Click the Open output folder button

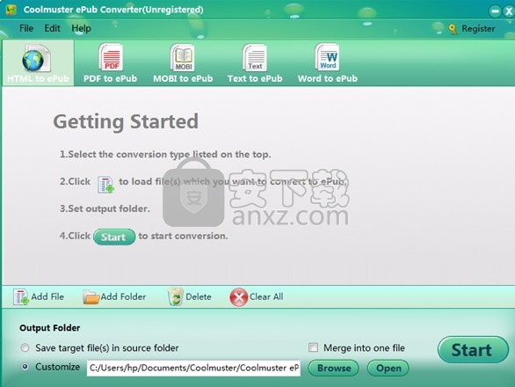388,368
